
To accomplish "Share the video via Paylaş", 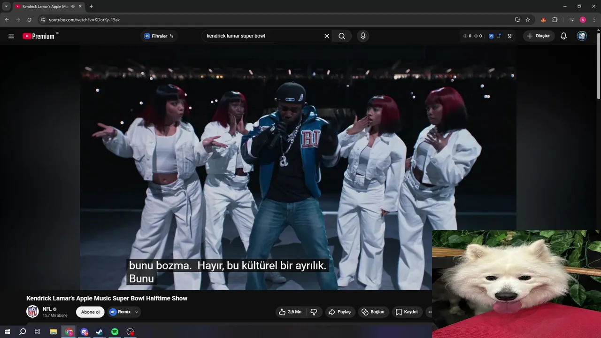I will tap(339, 312).
